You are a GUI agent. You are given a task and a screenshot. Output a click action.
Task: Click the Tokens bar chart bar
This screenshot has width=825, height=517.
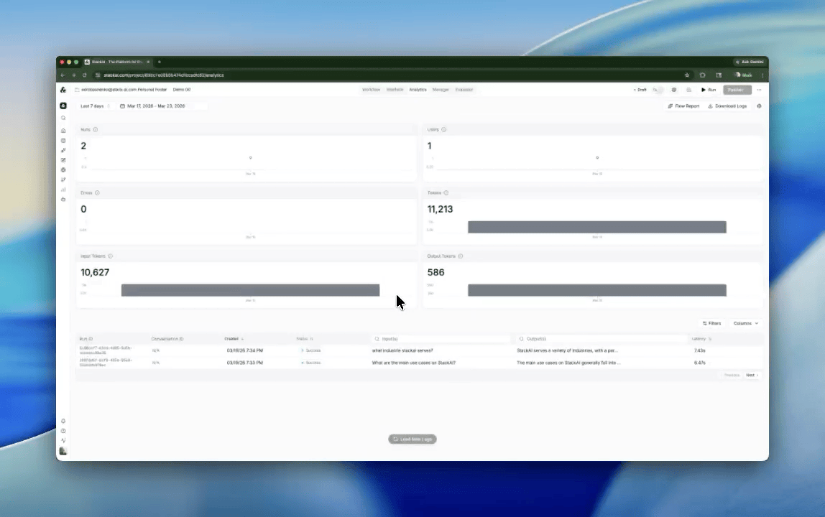597,227
